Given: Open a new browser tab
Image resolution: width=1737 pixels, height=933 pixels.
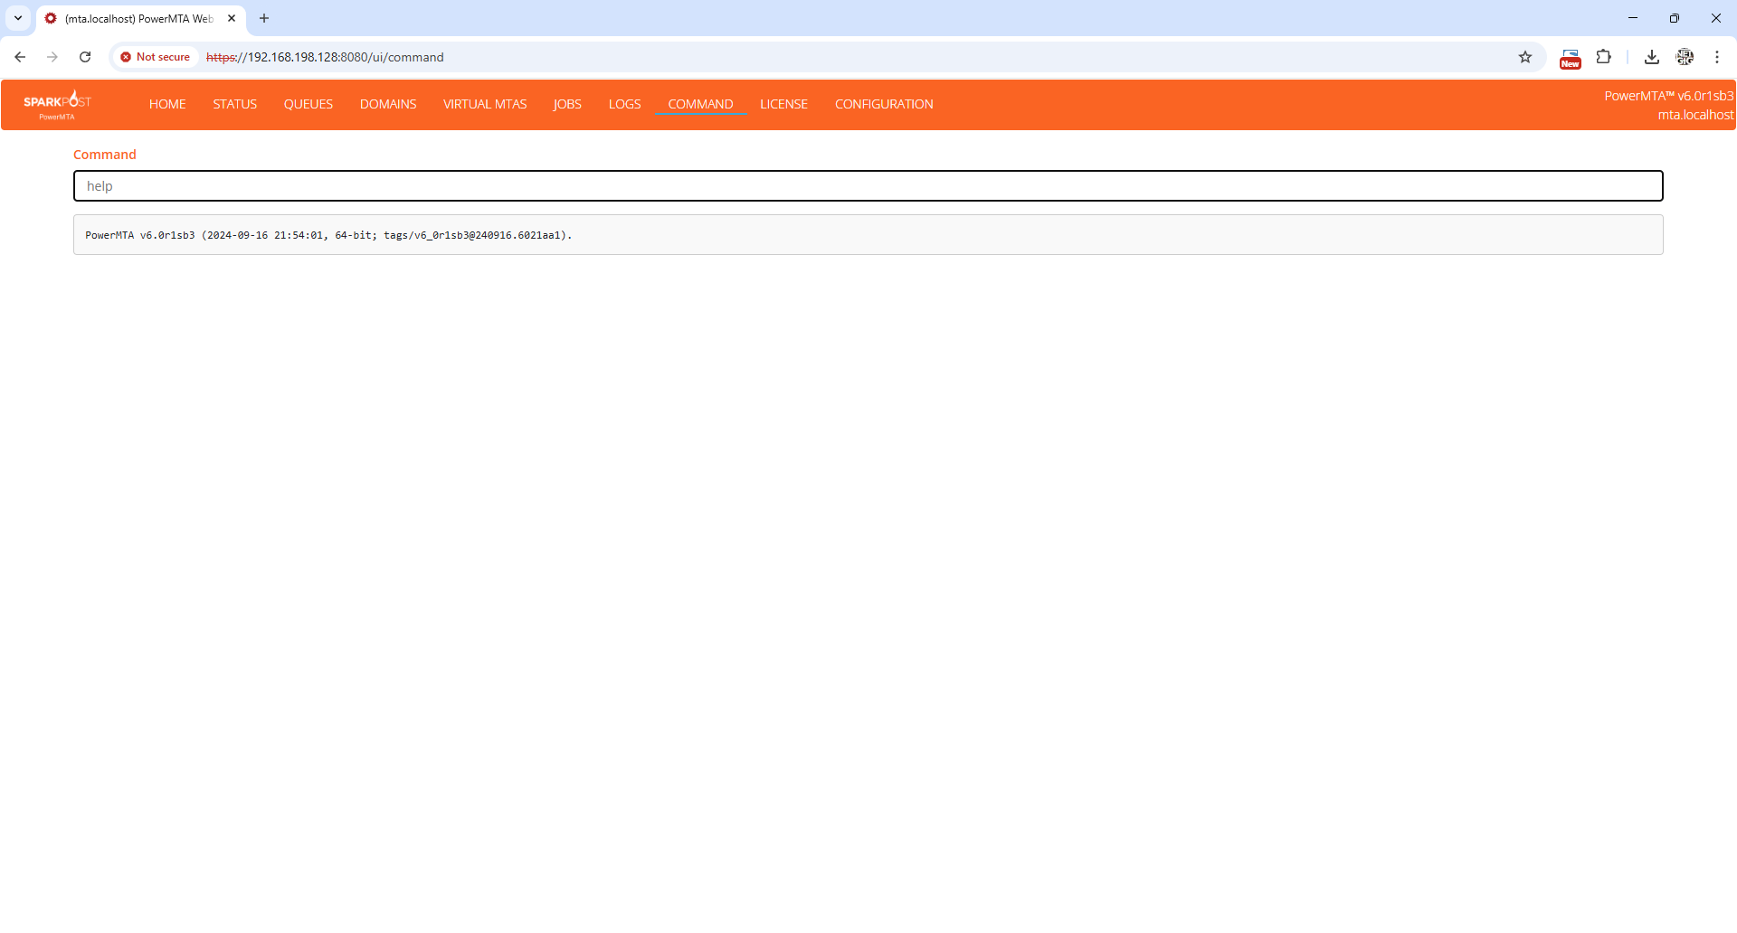Looking at the screenshot, I should coord(264,18).
